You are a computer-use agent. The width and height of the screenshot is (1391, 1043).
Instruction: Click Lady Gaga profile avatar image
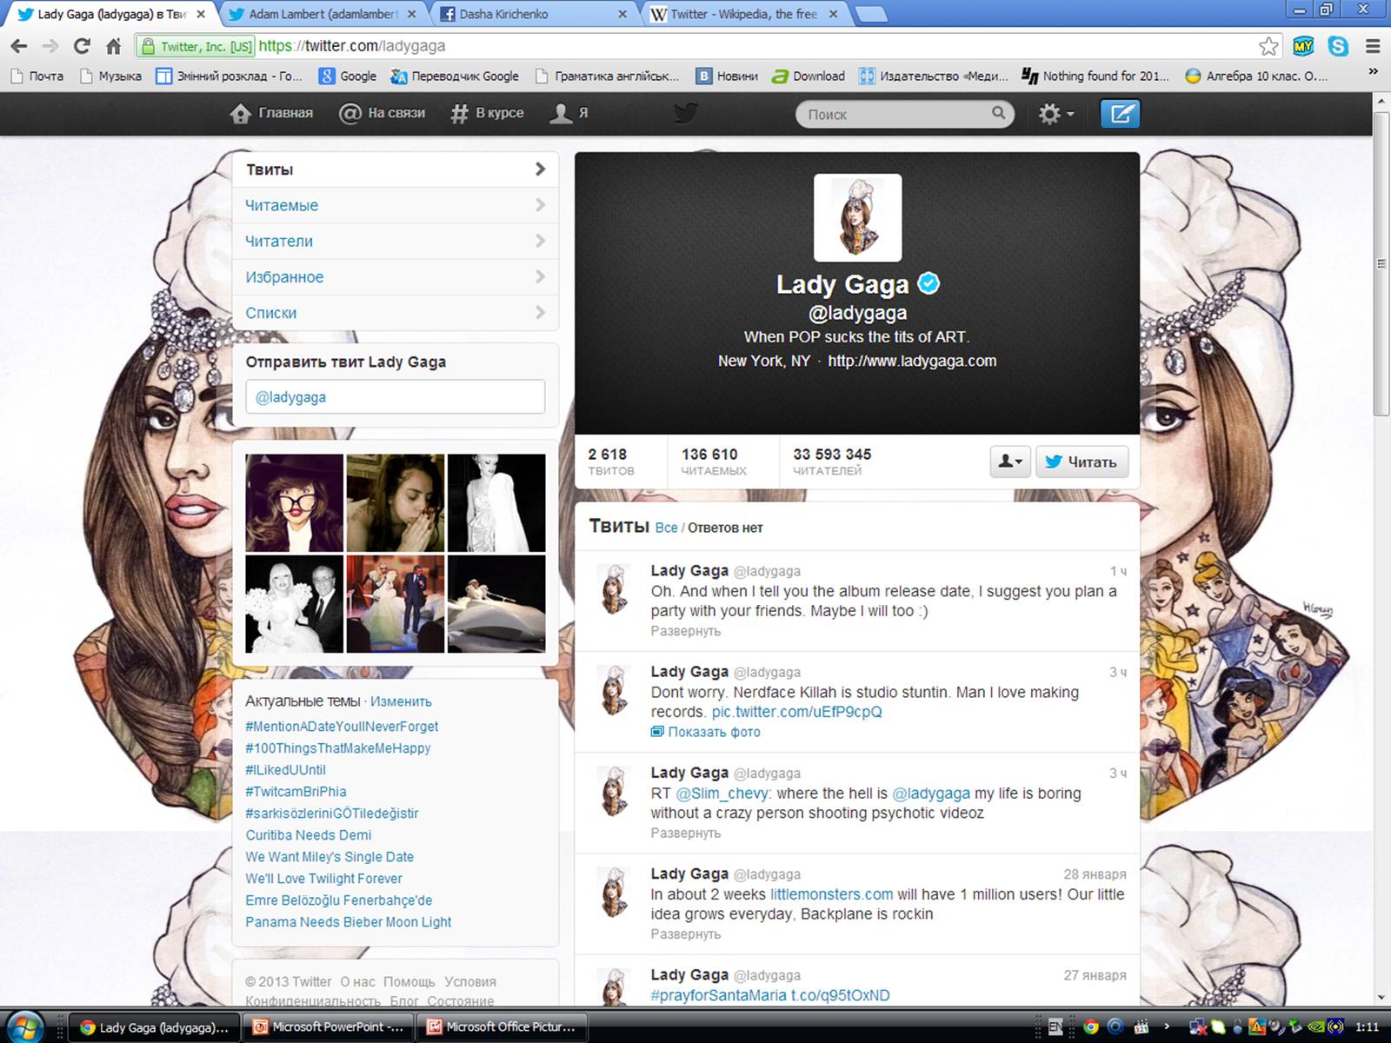coord(857,217)
